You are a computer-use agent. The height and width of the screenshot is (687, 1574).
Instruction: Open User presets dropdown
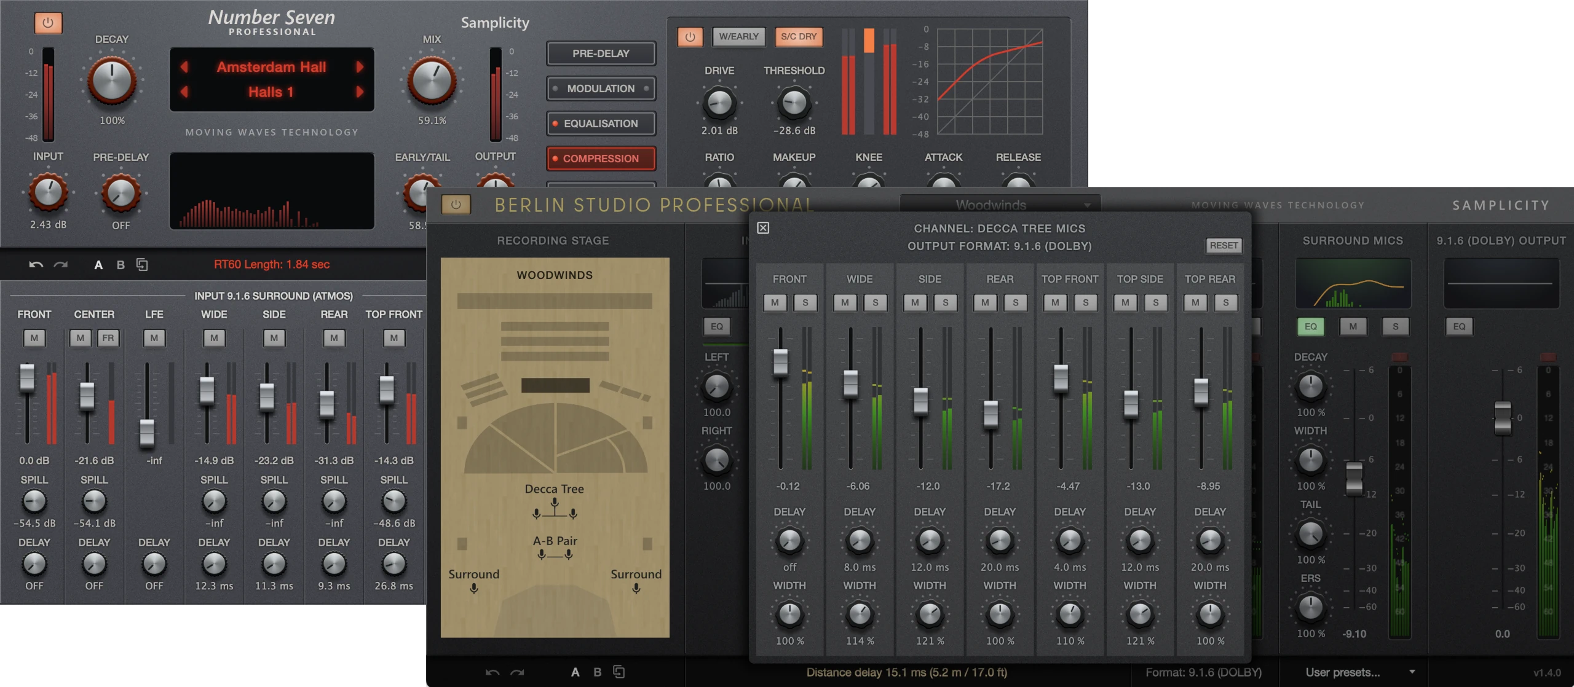1361,672
